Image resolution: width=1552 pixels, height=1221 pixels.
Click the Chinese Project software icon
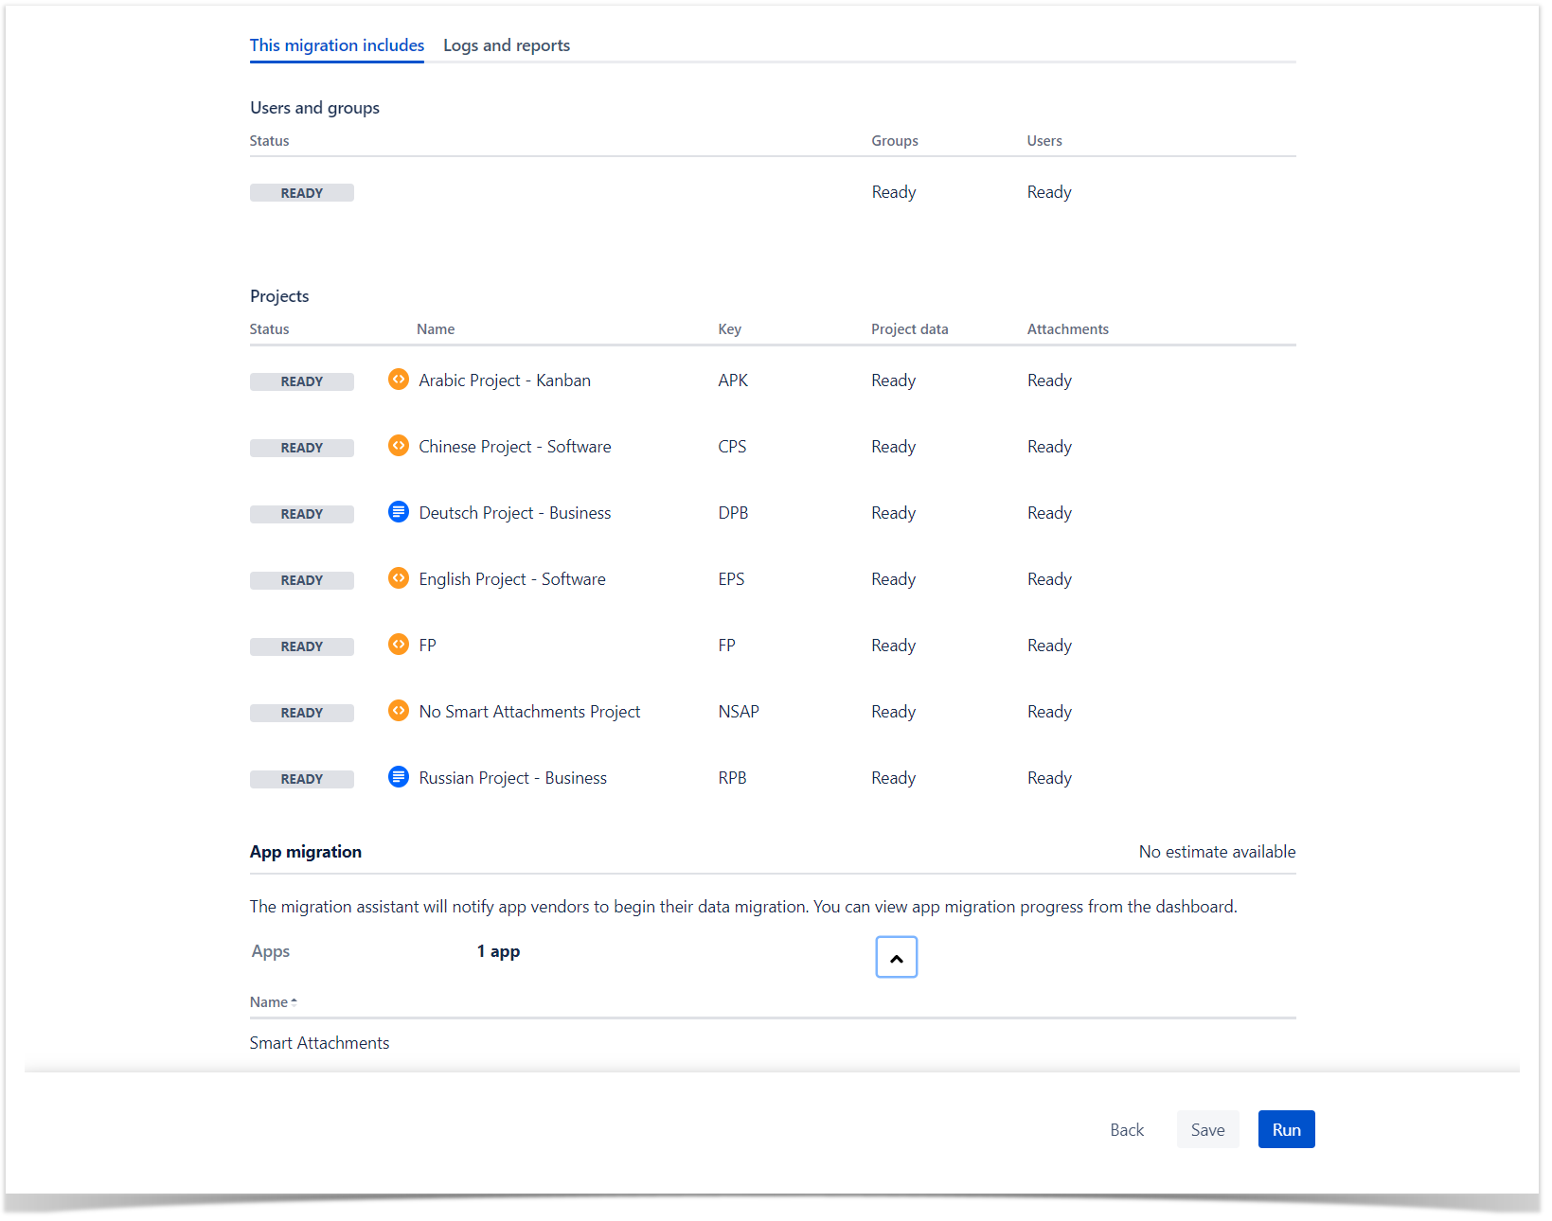coord(399,446)
